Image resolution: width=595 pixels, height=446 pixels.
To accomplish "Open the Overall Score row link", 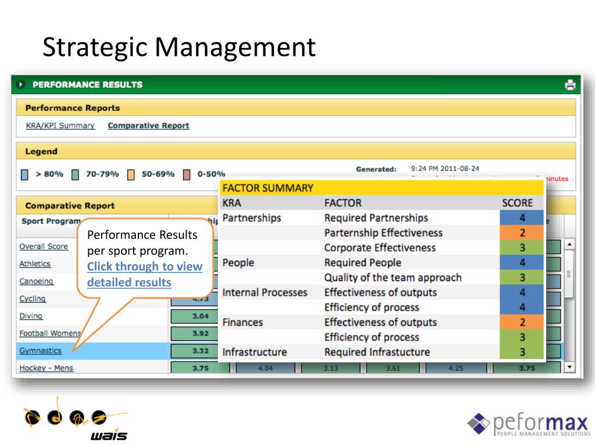I will pyautogui.click(x=44, y=246).
